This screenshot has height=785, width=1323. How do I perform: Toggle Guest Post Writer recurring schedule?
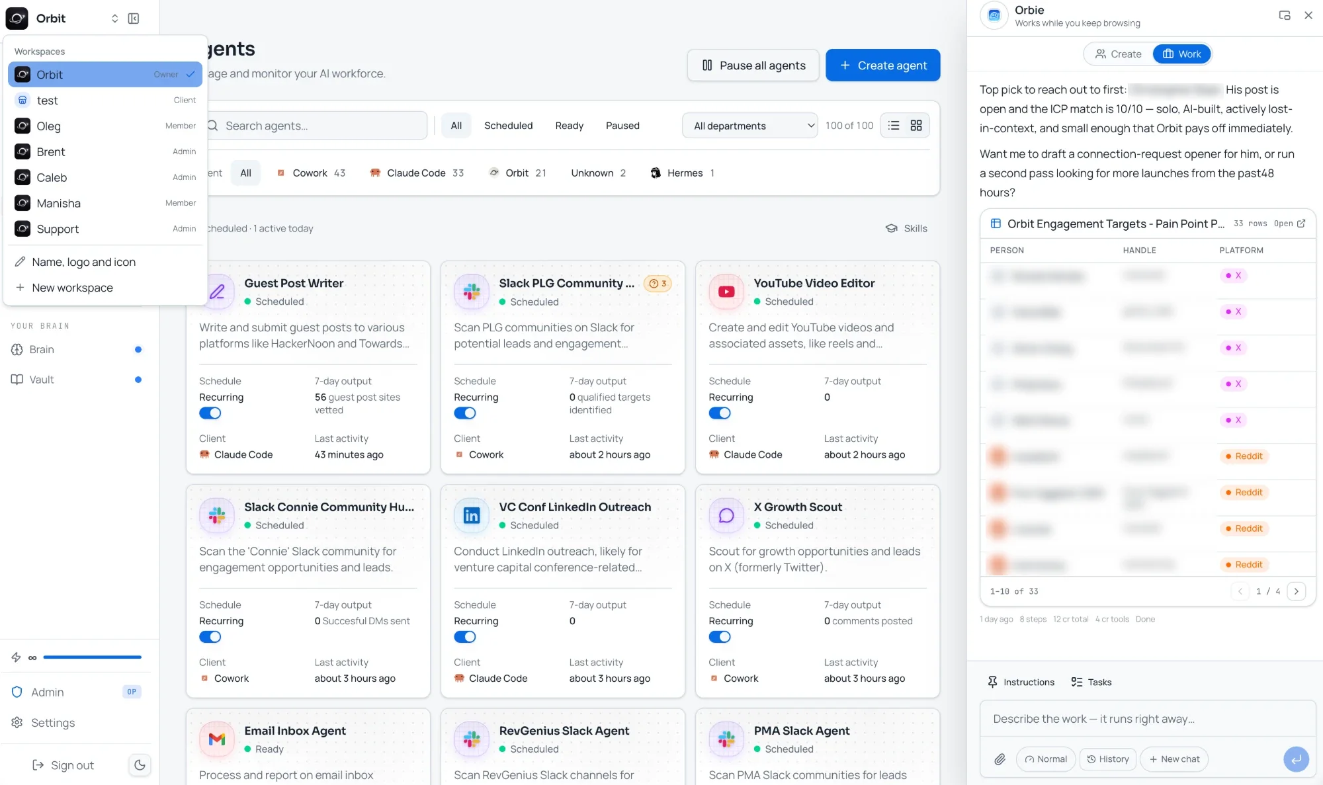tap(210, 413)
